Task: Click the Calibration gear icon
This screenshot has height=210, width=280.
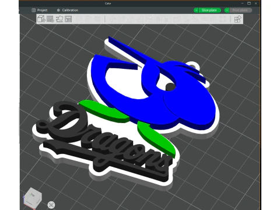Action: [x=58, y=10]
